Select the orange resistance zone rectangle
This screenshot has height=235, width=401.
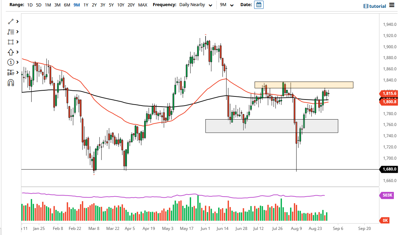[304, 85]
